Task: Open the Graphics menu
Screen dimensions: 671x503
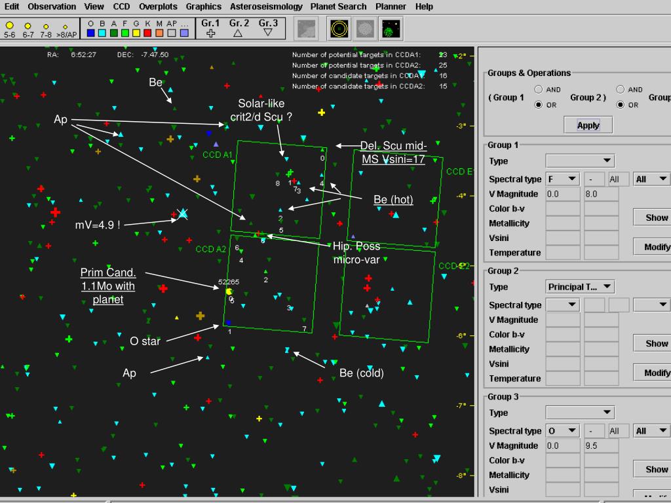Action: point(204,7)
